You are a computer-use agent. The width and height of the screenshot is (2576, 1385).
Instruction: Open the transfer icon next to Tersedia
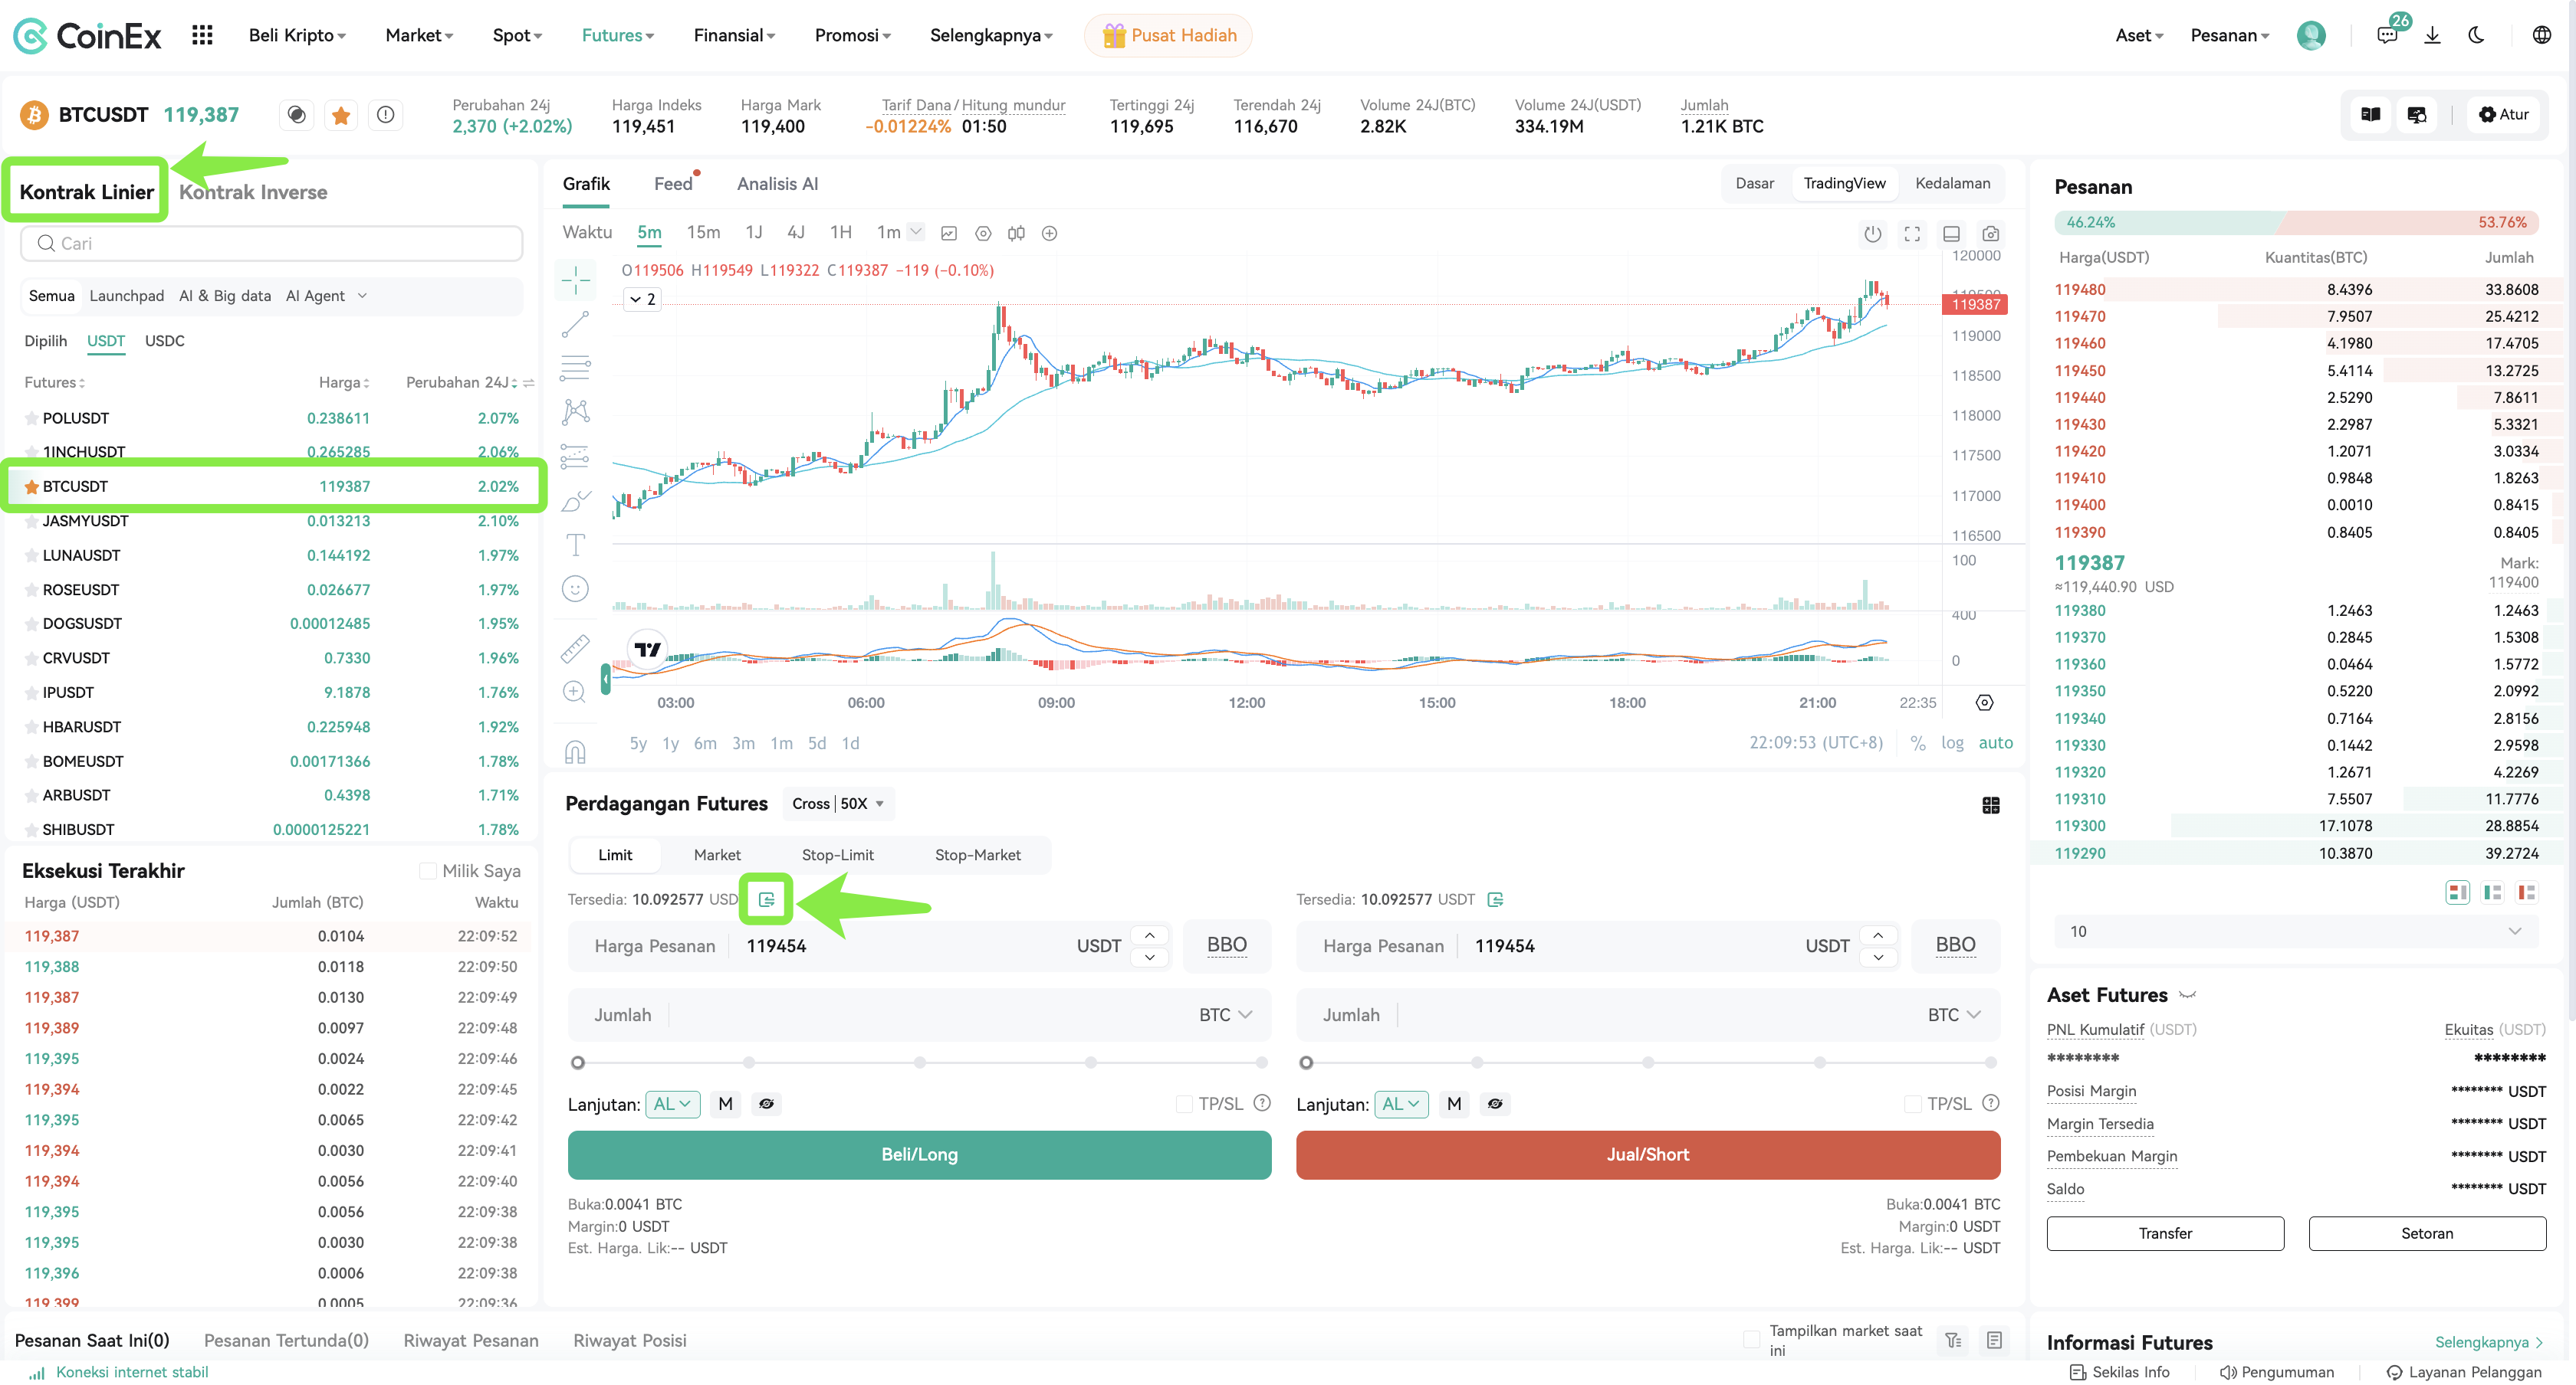pyautogui.click(x=766, y=899)
